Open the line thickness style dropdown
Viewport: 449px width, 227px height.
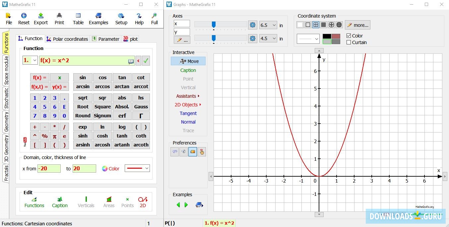pos(137,168)
